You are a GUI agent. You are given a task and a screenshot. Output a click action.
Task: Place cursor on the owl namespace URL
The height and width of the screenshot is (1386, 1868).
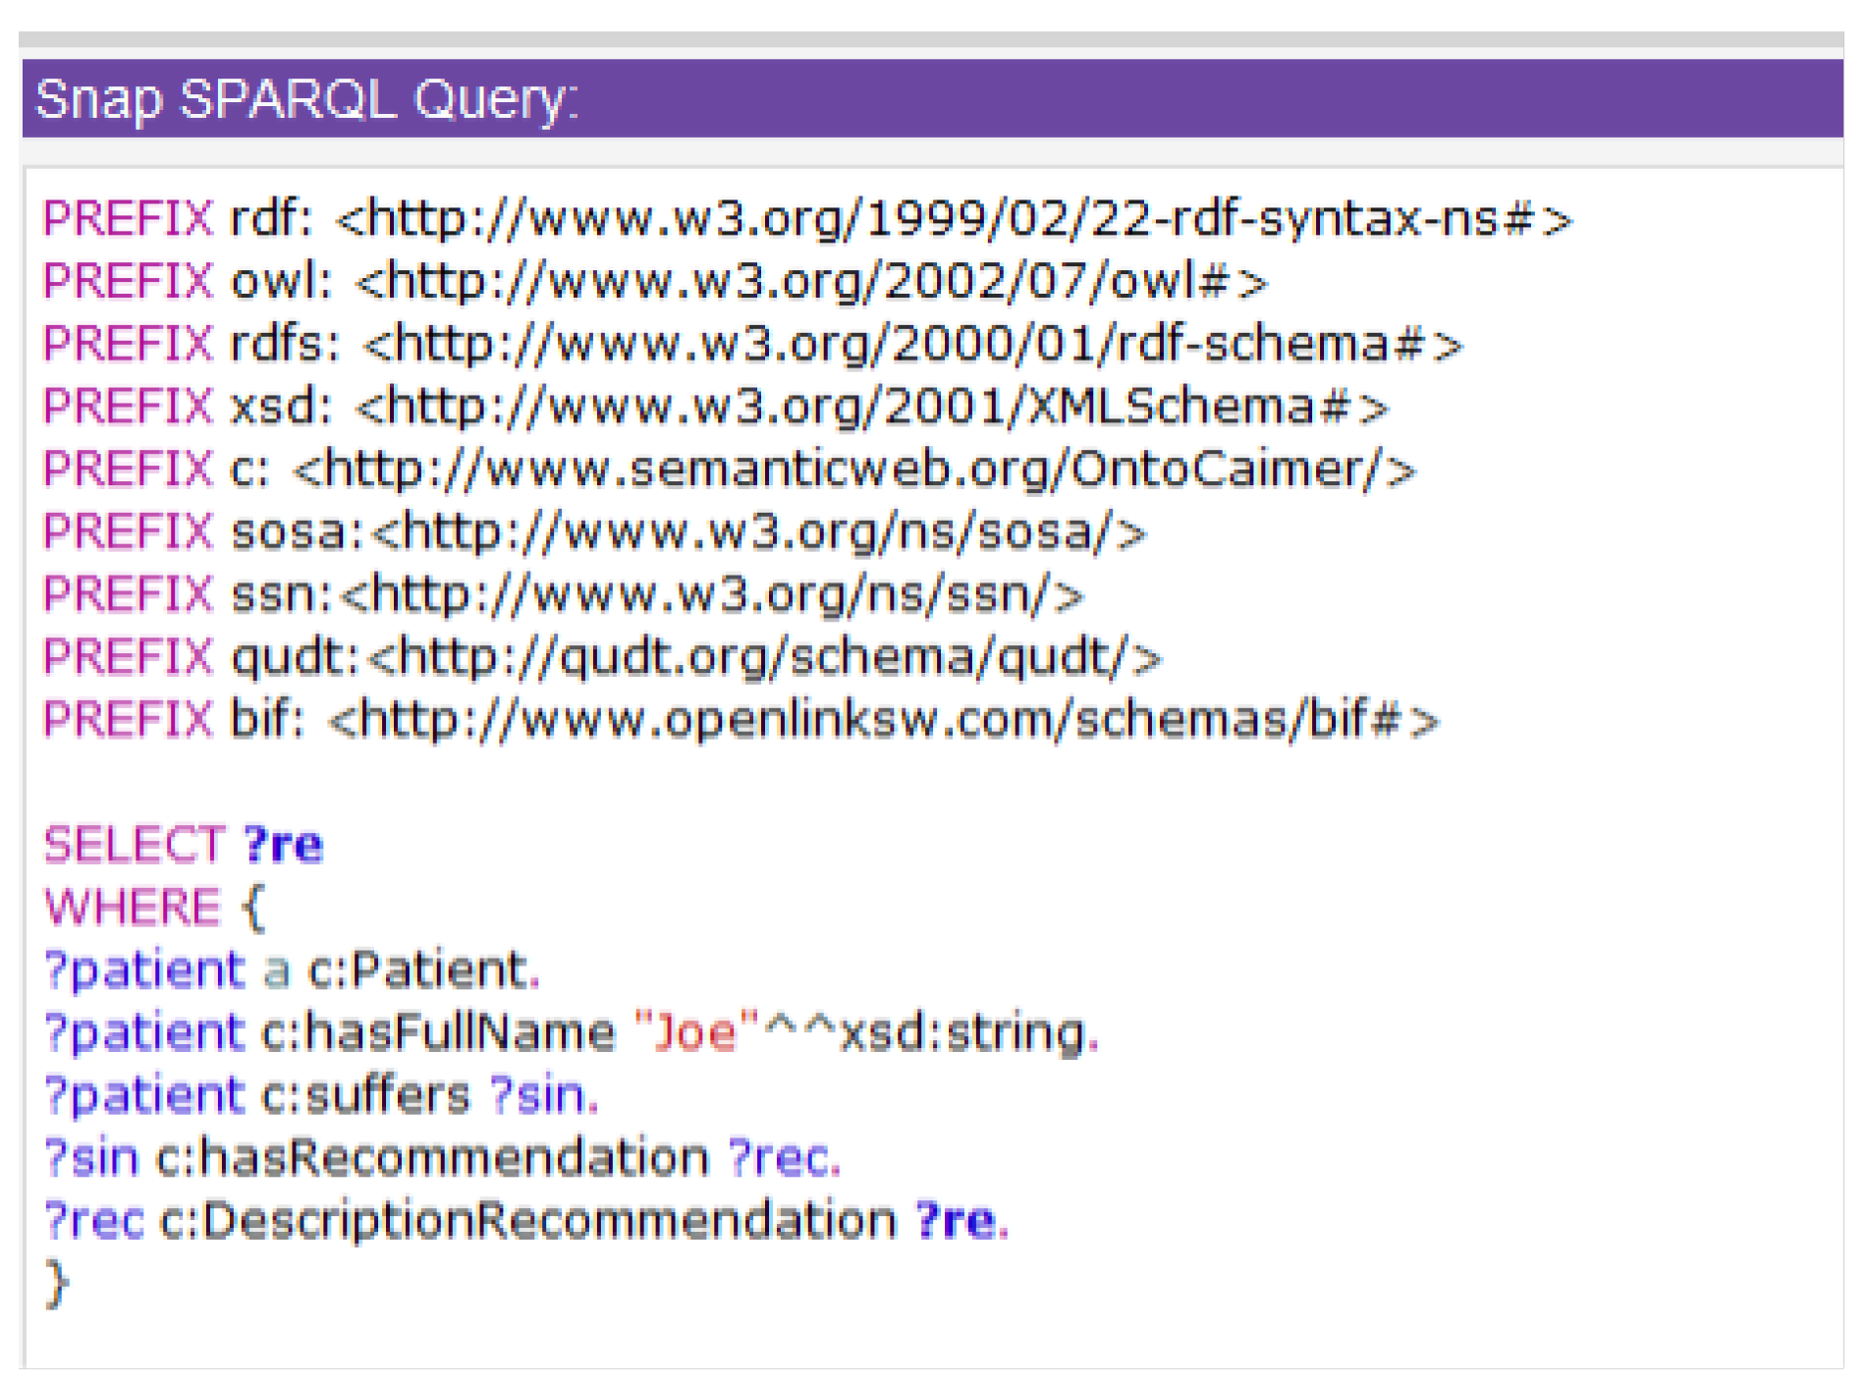tap(810, 282)
